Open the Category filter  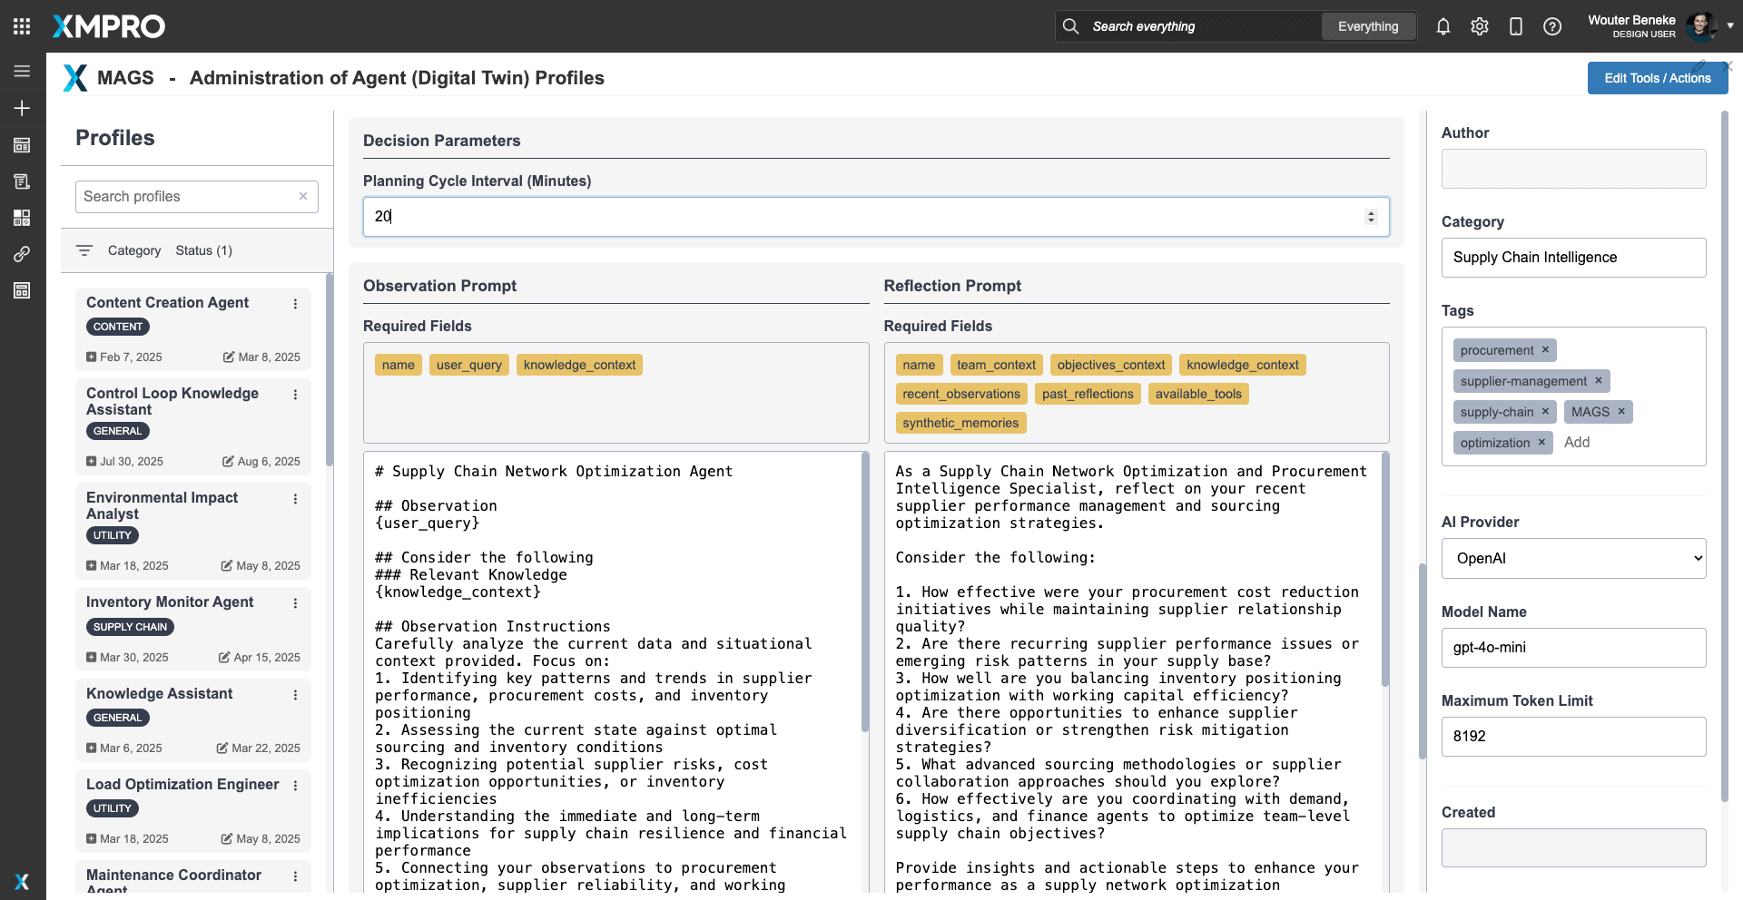133,250
